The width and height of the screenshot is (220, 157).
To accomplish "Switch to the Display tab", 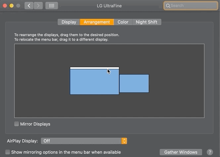I will coord(69,22).
